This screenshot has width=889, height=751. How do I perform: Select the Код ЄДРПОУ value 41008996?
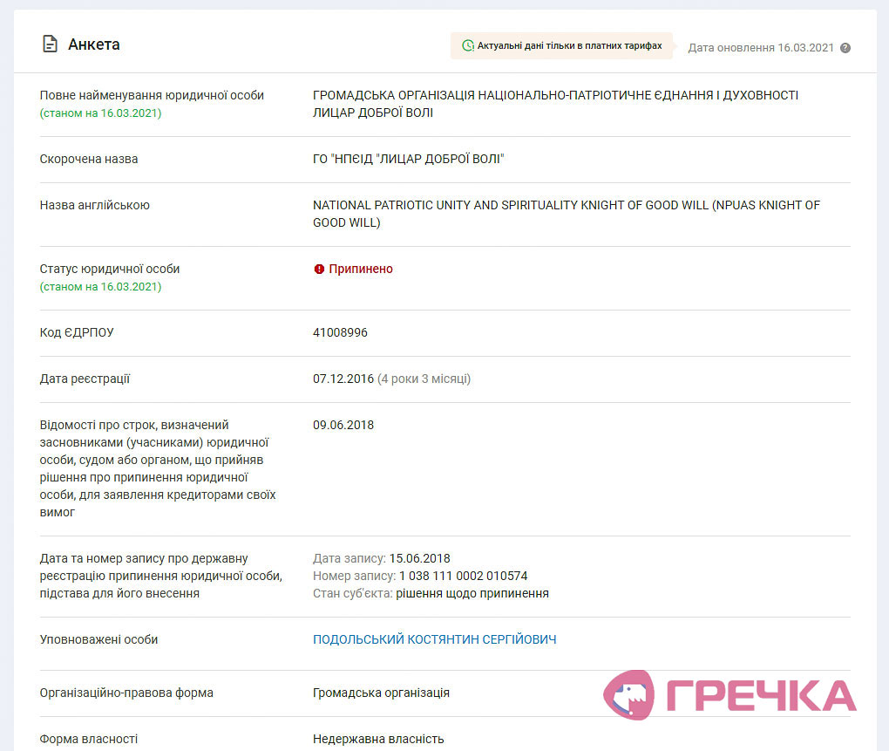340,332
